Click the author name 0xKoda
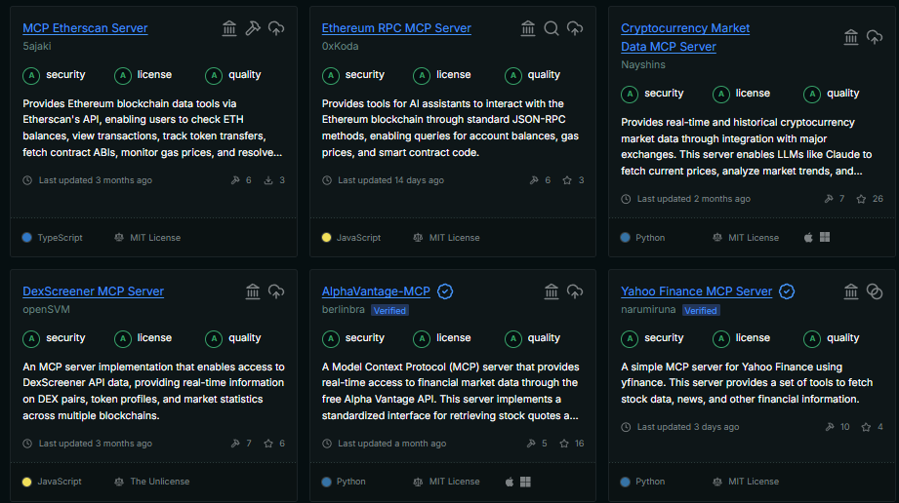Viewport: 899px width, 503px height. click(x=340, y=47)
